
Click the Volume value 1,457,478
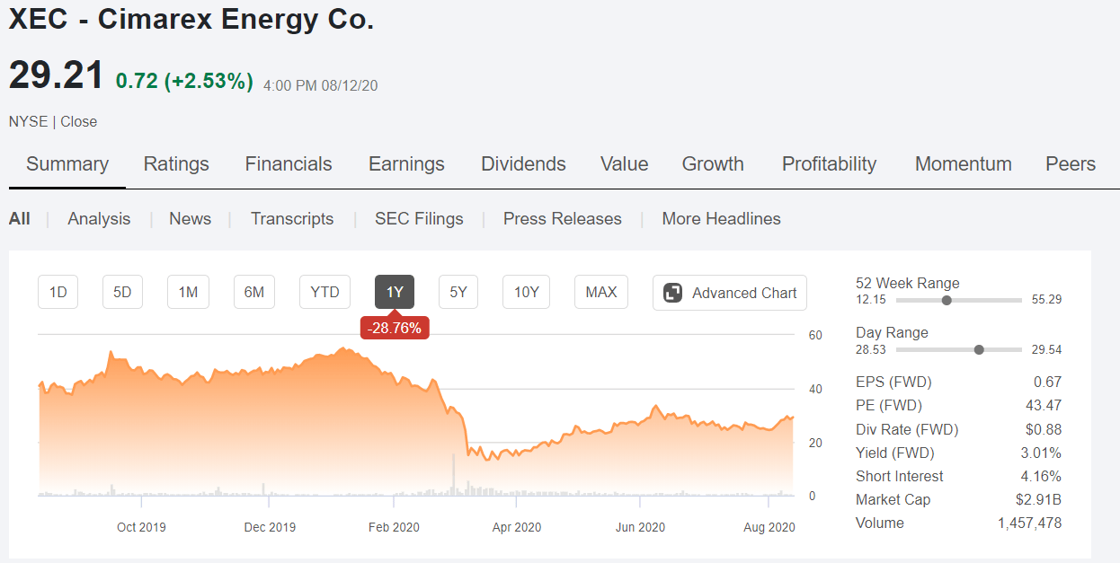click(1029, 523)
